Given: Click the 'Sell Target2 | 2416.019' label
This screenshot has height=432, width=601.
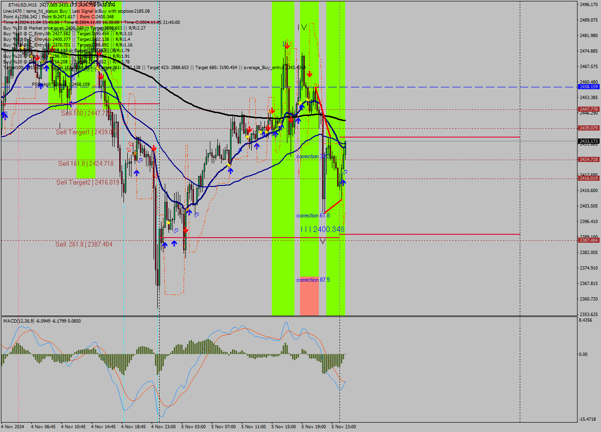Looking at the screenshot, I should click(88, 182).
